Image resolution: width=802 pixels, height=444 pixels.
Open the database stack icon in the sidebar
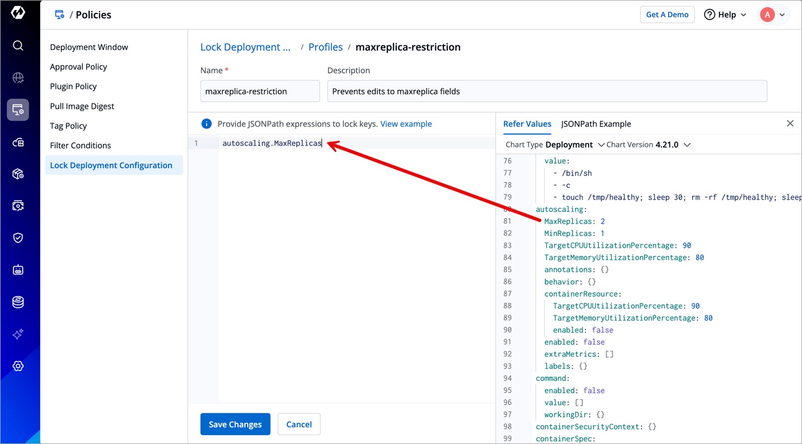[18, 302]
